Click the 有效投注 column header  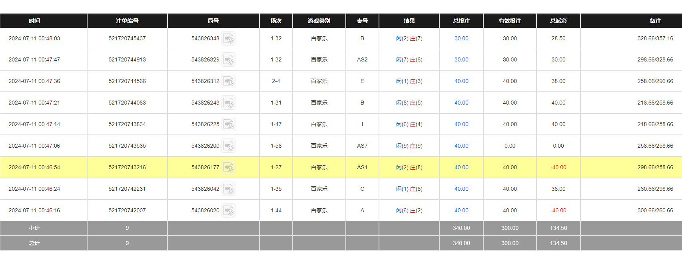510,21
